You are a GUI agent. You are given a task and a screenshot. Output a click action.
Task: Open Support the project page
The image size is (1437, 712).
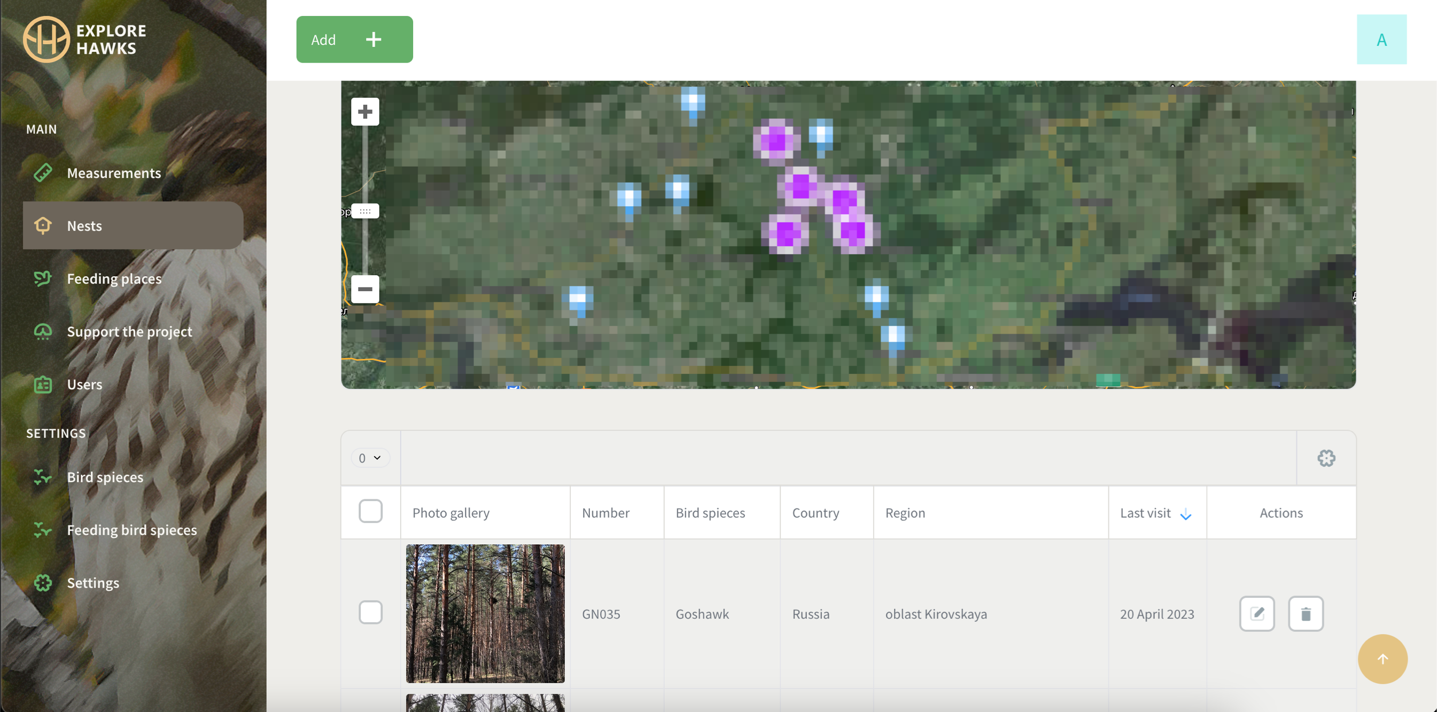click(x=133, y=331)
